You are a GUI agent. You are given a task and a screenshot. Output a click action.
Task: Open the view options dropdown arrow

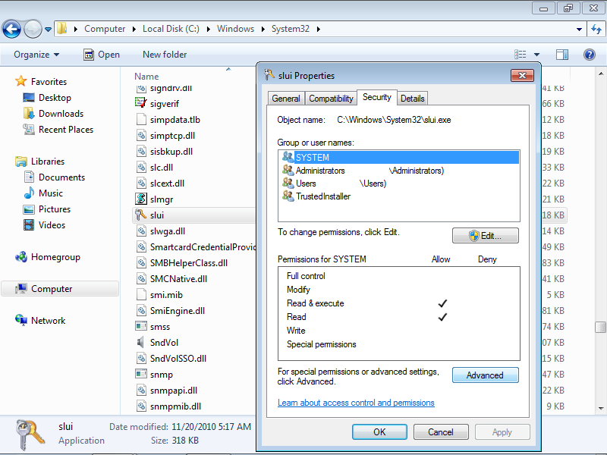tap(536, 55)
